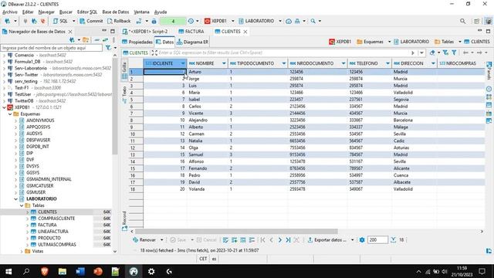The height and width of the screenshot is (278, 494).
Task: Expand the LABORATORIO schema node
Action: [15, 199]
